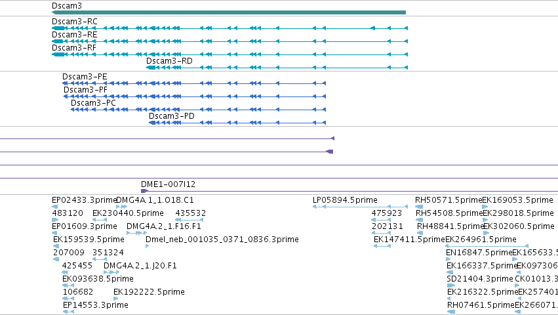Select the Dscam3-RD transcript label
This screenshot has height=315, width=558.
click(x=169, y=61)
